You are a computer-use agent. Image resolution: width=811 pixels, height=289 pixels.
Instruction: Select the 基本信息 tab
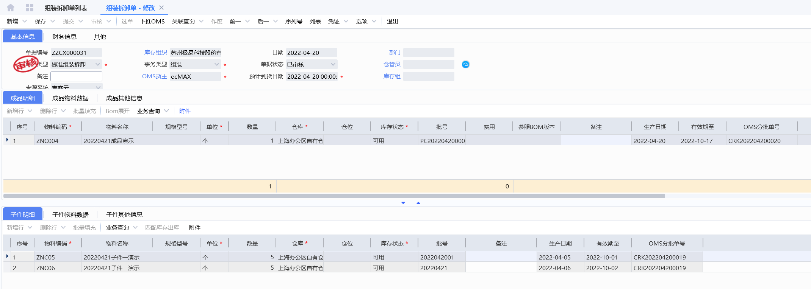click(x=23, y=36)
